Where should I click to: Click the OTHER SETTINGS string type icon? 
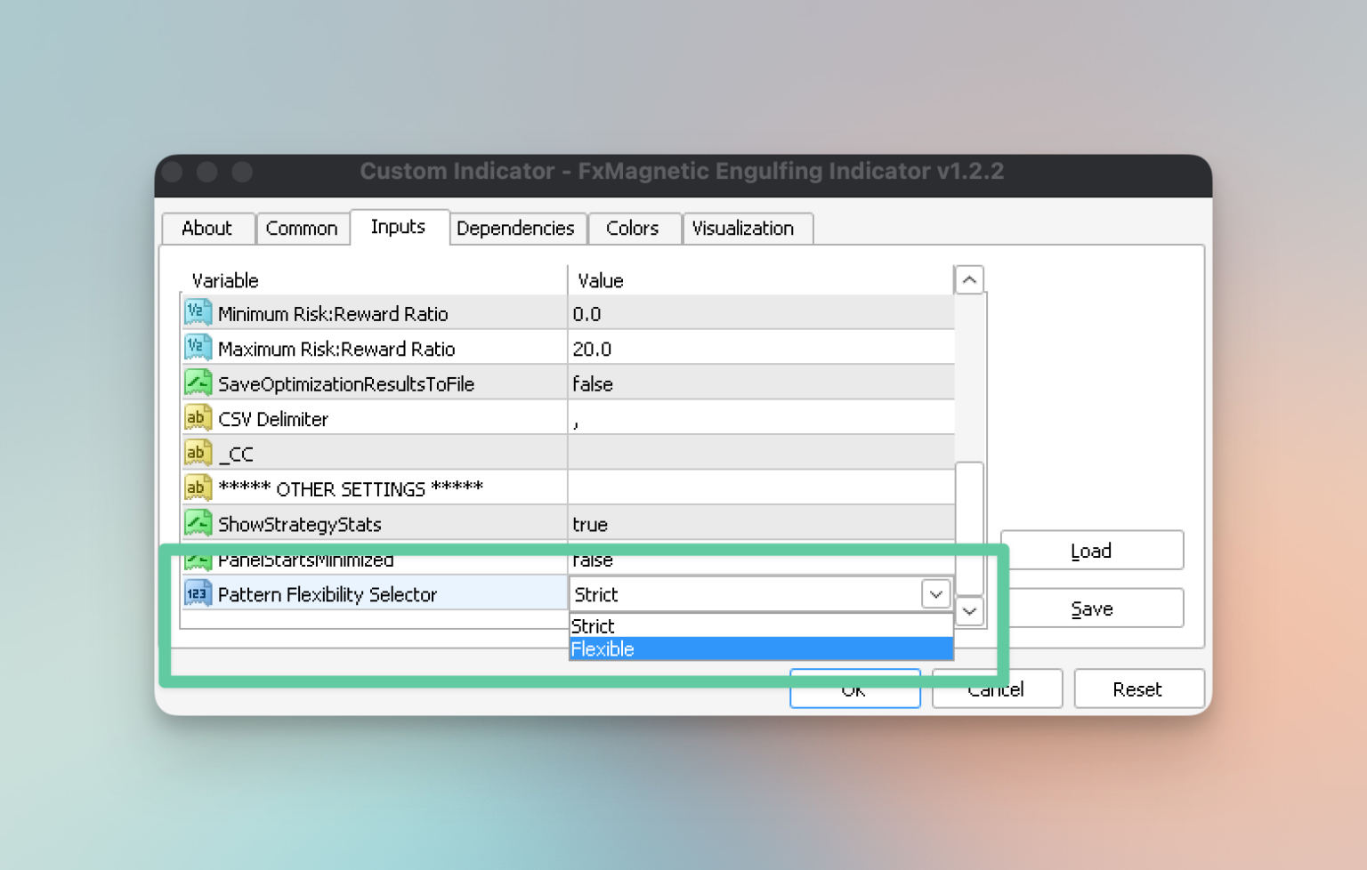[x=198, y=487]
